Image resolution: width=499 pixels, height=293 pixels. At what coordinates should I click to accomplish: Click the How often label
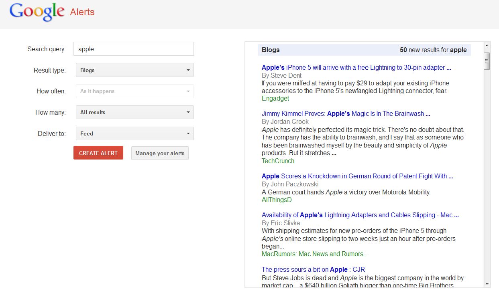click(x=51, y=91)
